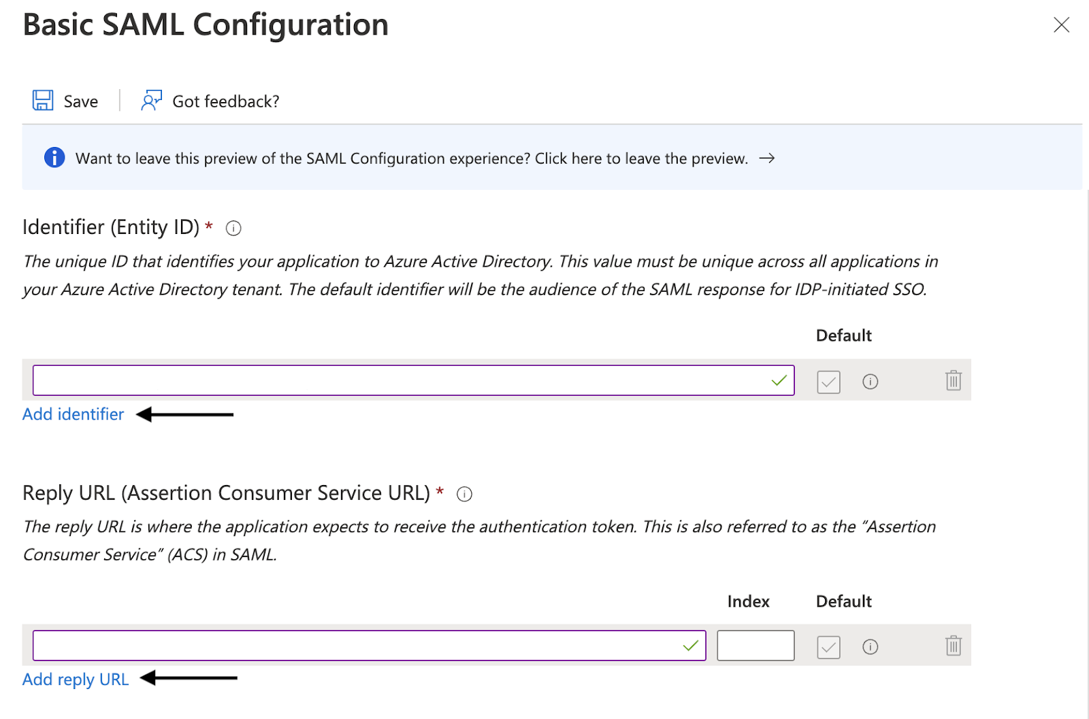This screenshot has width=1089, height=719.
Task: Toggle the Default checkbox for the identifier
Action: [828, 382]
